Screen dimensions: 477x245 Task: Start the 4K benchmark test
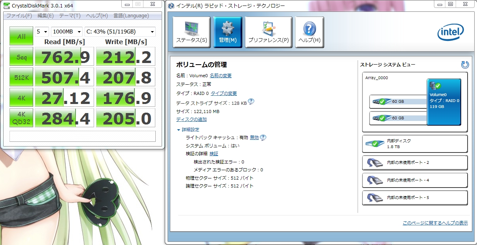click(x=21, y=98)
